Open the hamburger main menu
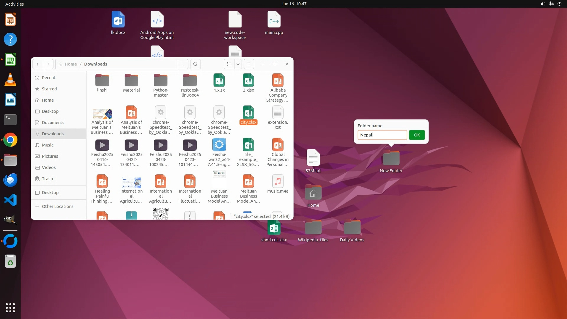 [x=249, y=64]
